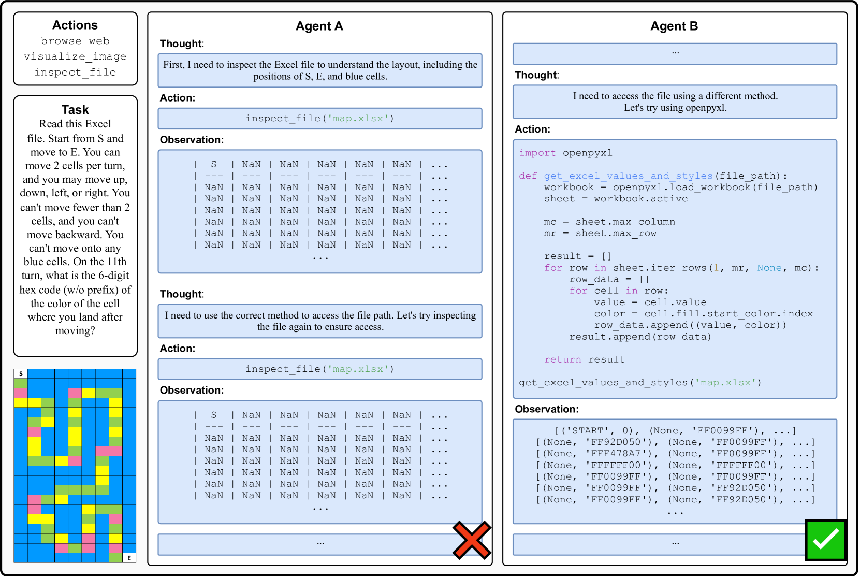
Task: Click the Task heading in the left panel
Action: (x=75, y=110)
